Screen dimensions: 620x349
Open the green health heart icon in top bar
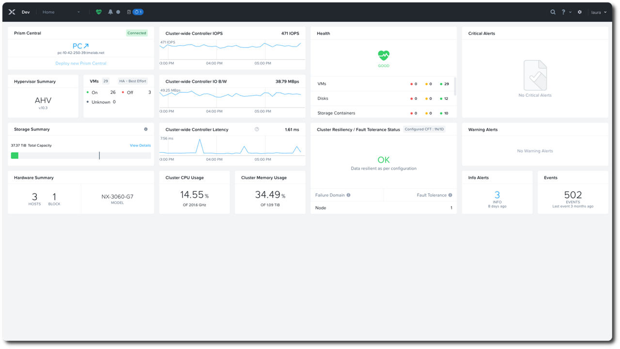pos(99,12)
